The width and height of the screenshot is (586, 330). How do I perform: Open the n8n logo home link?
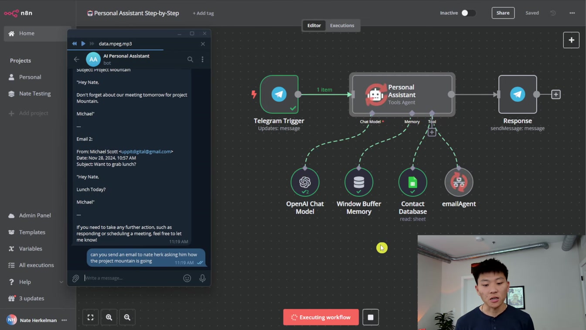point(18,13)
